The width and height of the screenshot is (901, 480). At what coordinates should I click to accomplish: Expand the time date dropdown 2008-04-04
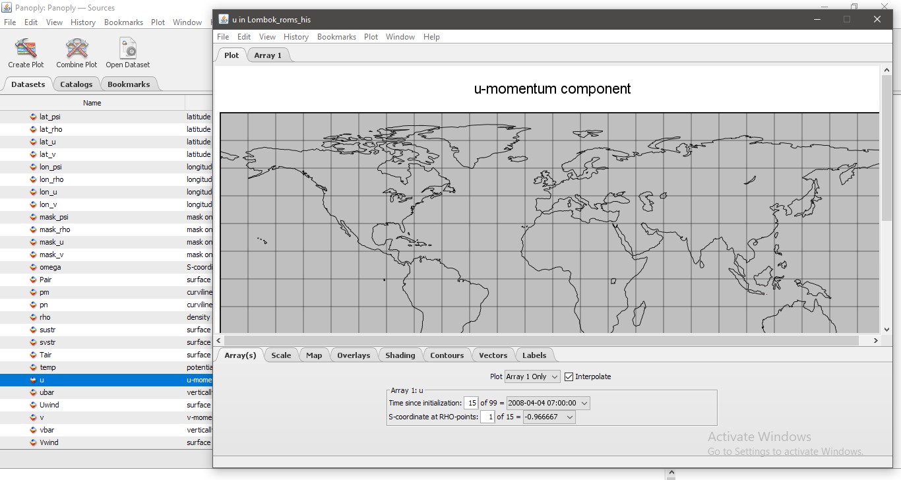coord(547,403)
